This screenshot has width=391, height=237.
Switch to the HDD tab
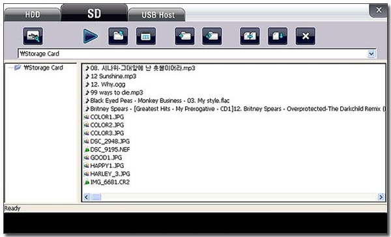[x=33, y=15]
